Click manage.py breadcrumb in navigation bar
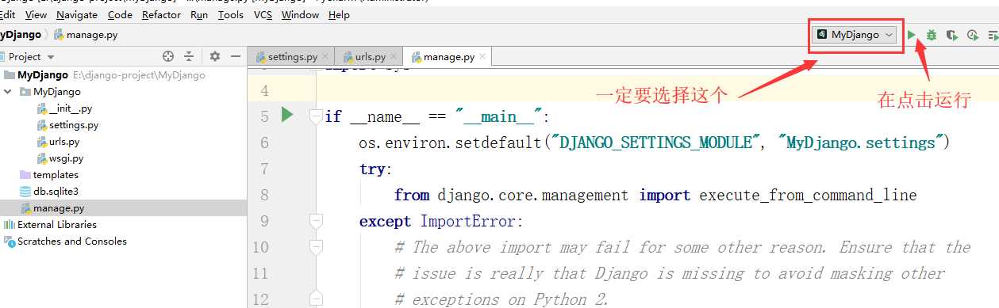The image size is (999, 308). pos(86,35)
